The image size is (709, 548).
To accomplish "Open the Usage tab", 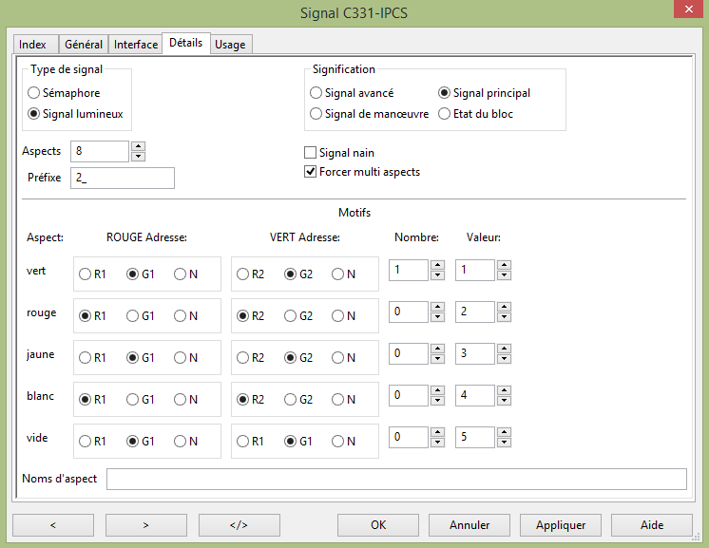I will tap(230, 45).
